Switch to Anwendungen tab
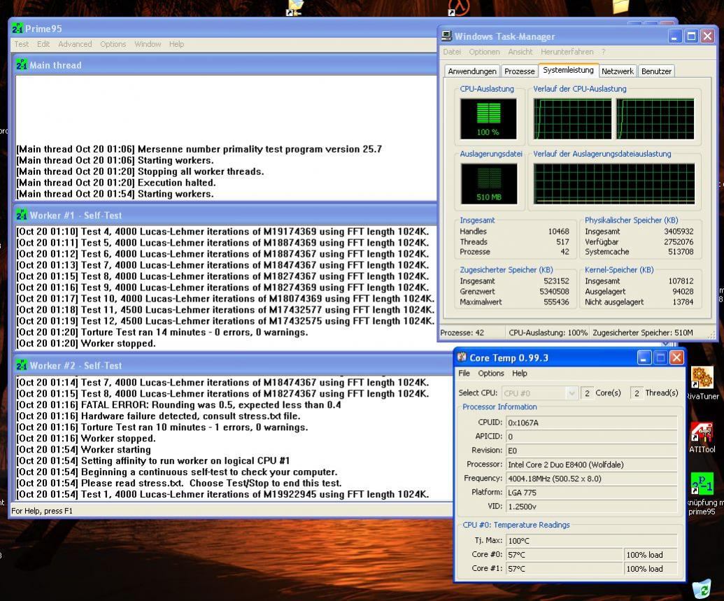The height and width of the screenshot is (601, 724). click(x=472, y=71)
